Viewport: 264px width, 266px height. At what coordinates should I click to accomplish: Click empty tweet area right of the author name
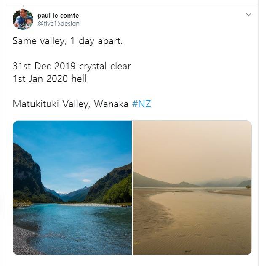click(161, 19)
